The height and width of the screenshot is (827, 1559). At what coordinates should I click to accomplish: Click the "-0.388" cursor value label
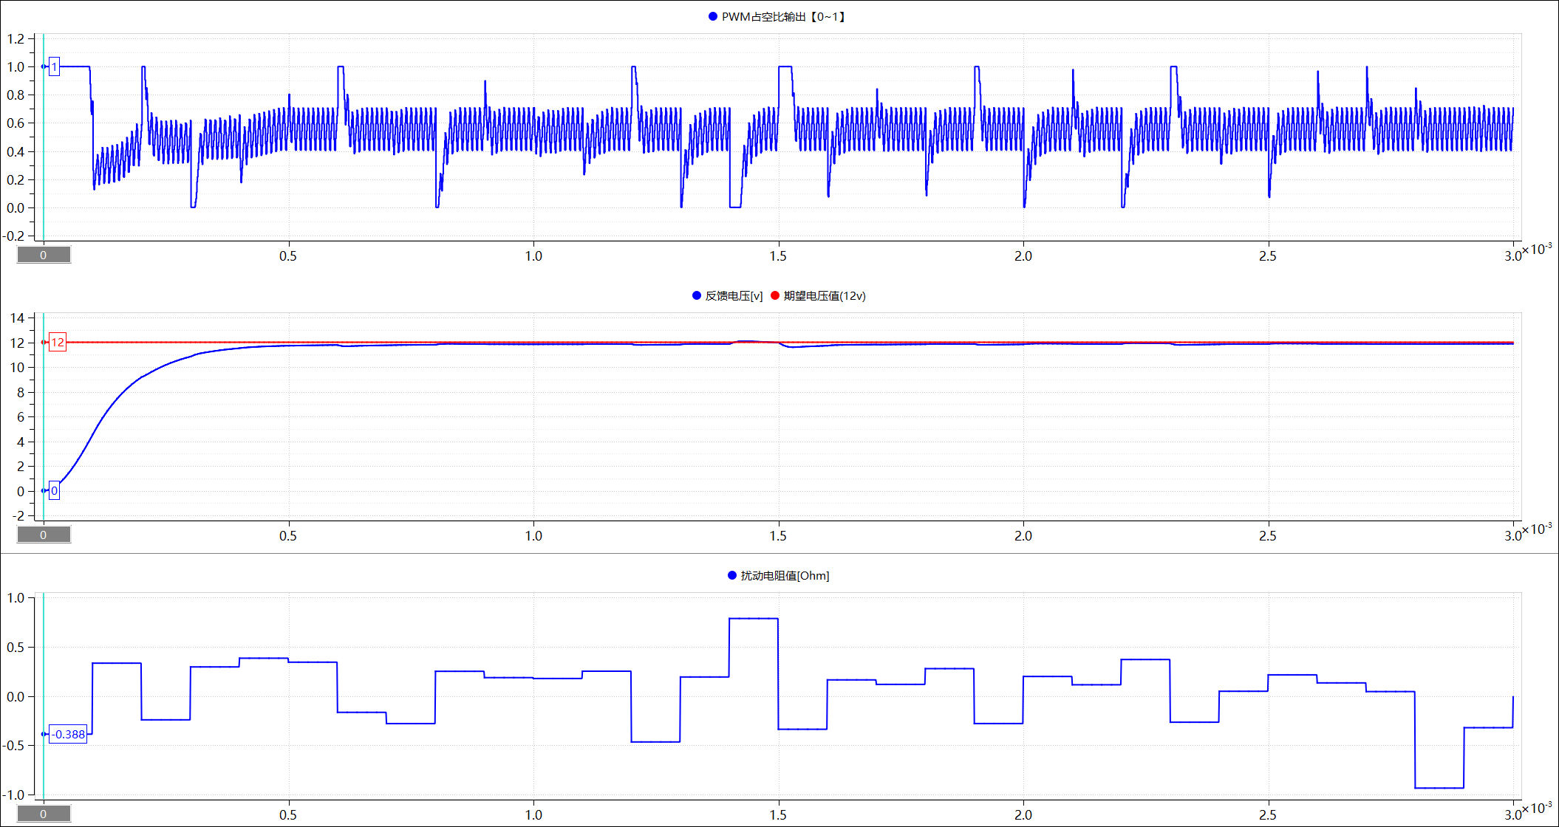(x=68, y=734)
